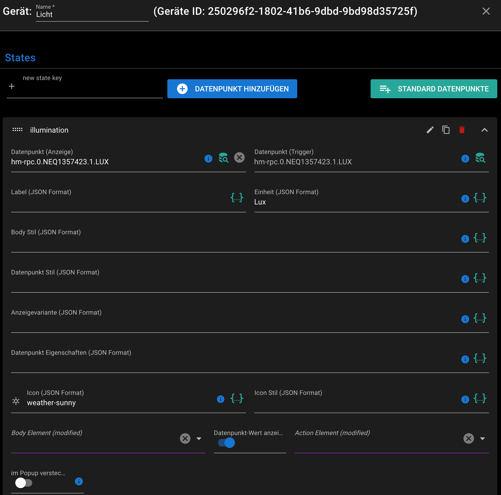Clear the Body Element selection

point(185,438)
